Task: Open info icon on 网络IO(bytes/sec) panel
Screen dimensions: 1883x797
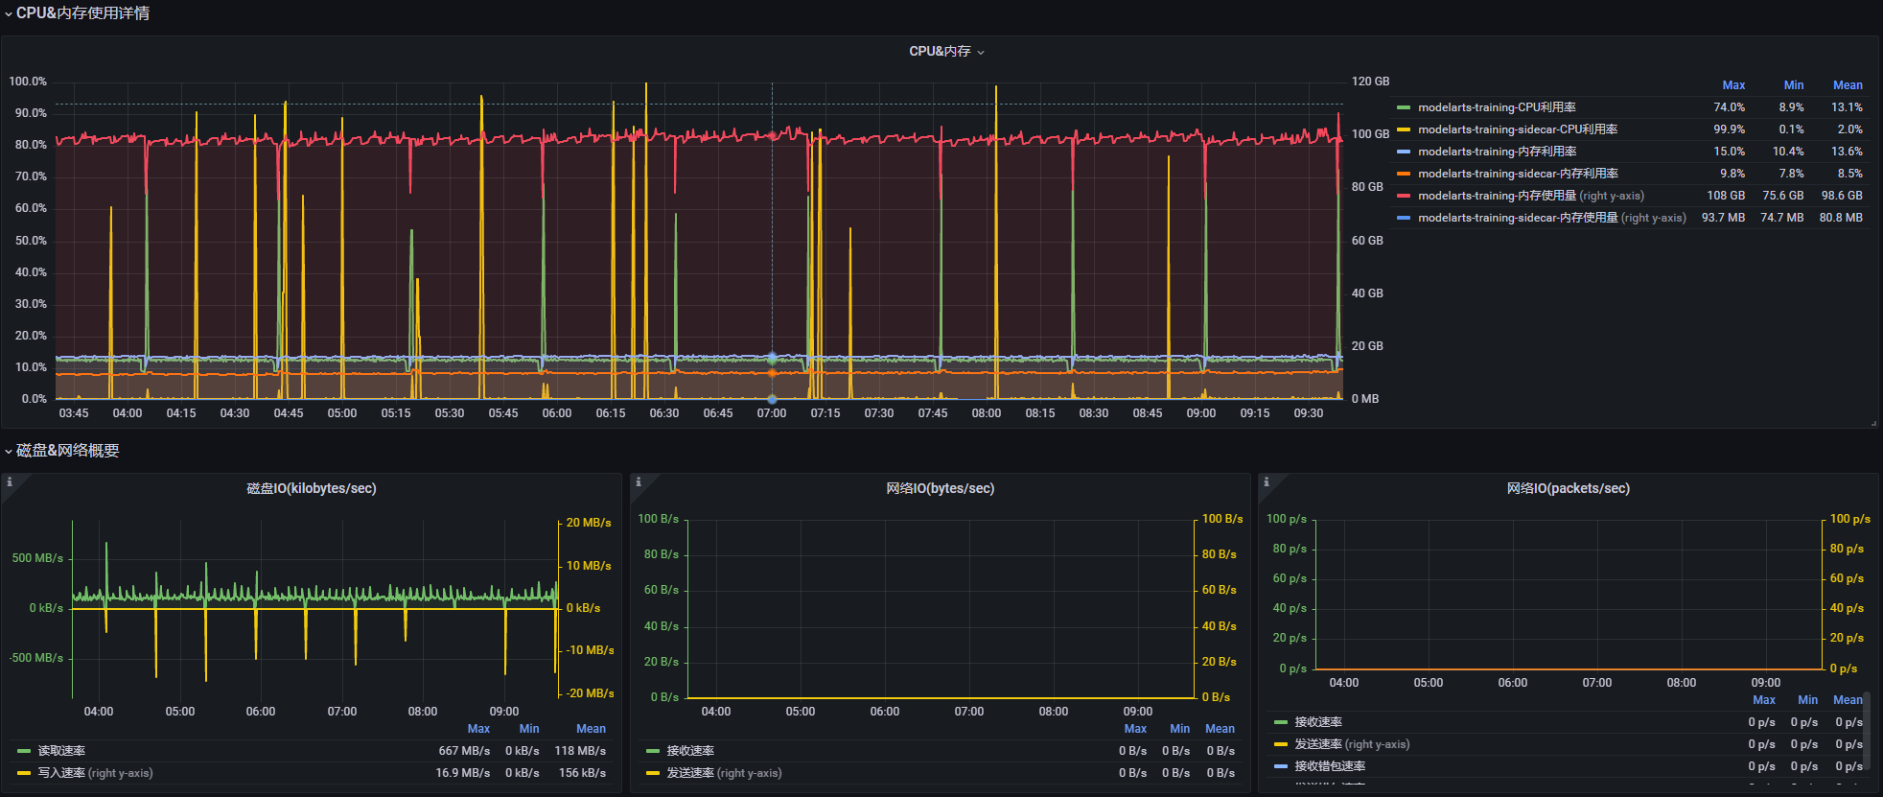Action: (639, 481)
